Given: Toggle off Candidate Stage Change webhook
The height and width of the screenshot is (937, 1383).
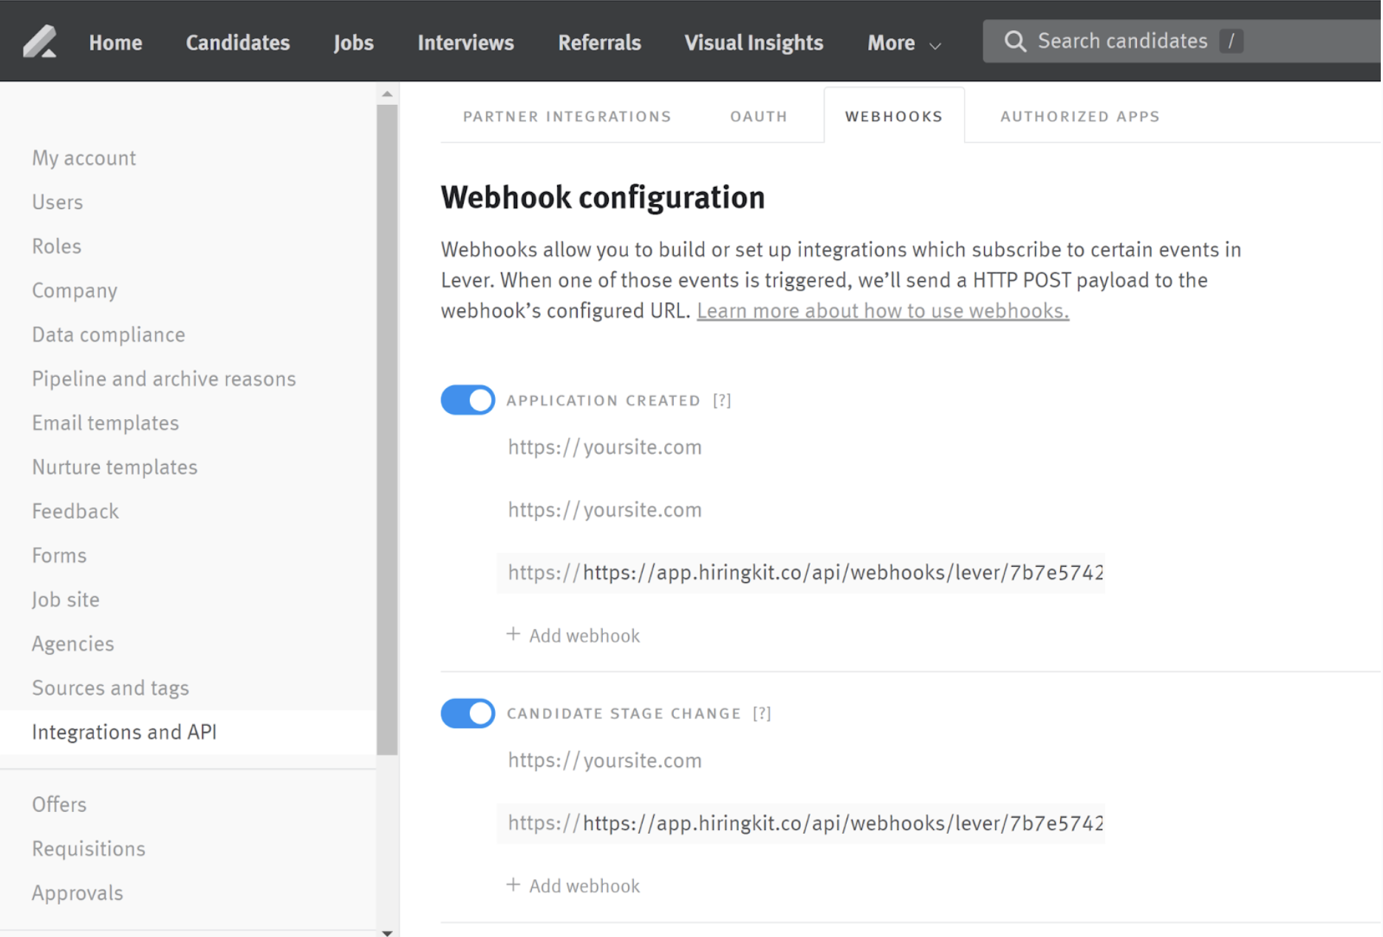Looking at the screenshot, I should pyautogui.click(x=468, y=714).
